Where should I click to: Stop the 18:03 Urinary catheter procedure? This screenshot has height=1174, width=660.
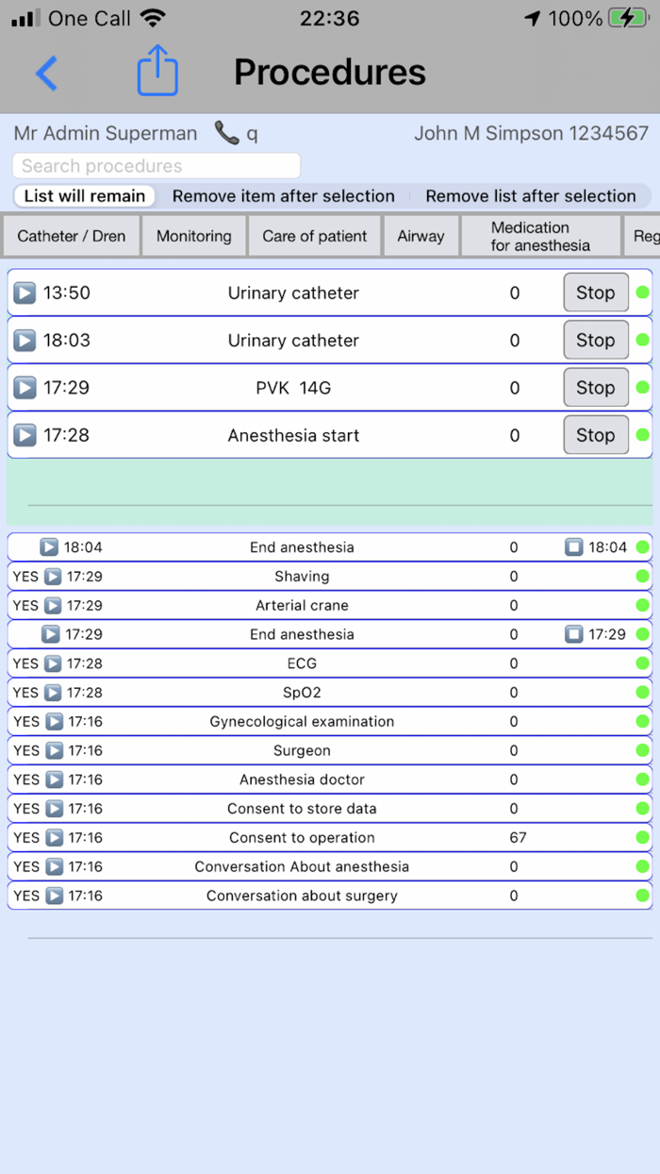click(595, 340)
